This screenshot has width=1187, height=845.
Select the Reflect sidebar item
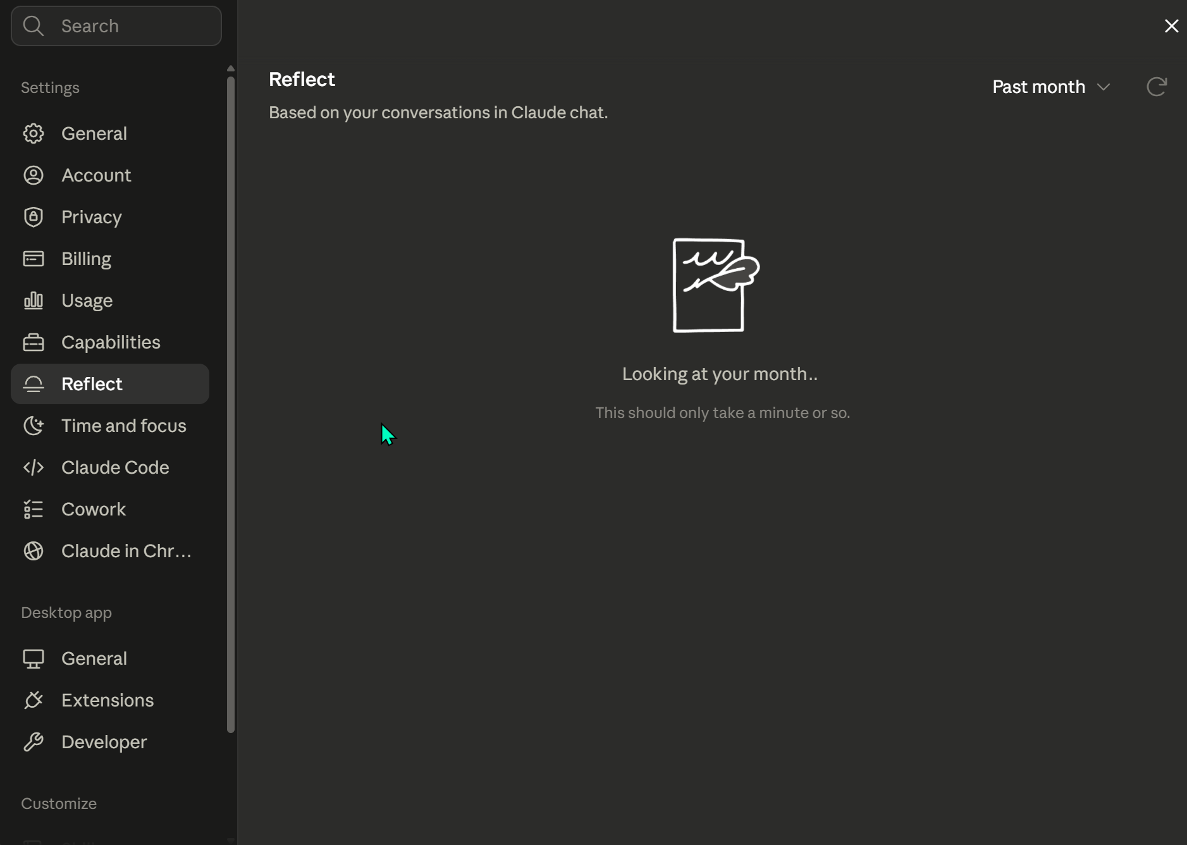(110, 384)
